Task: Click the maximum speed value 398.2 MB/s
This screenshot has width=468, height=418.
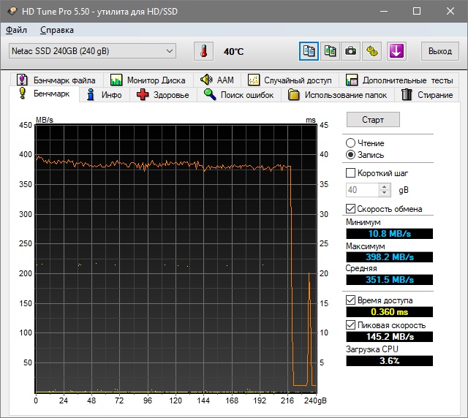Action: 390,257
